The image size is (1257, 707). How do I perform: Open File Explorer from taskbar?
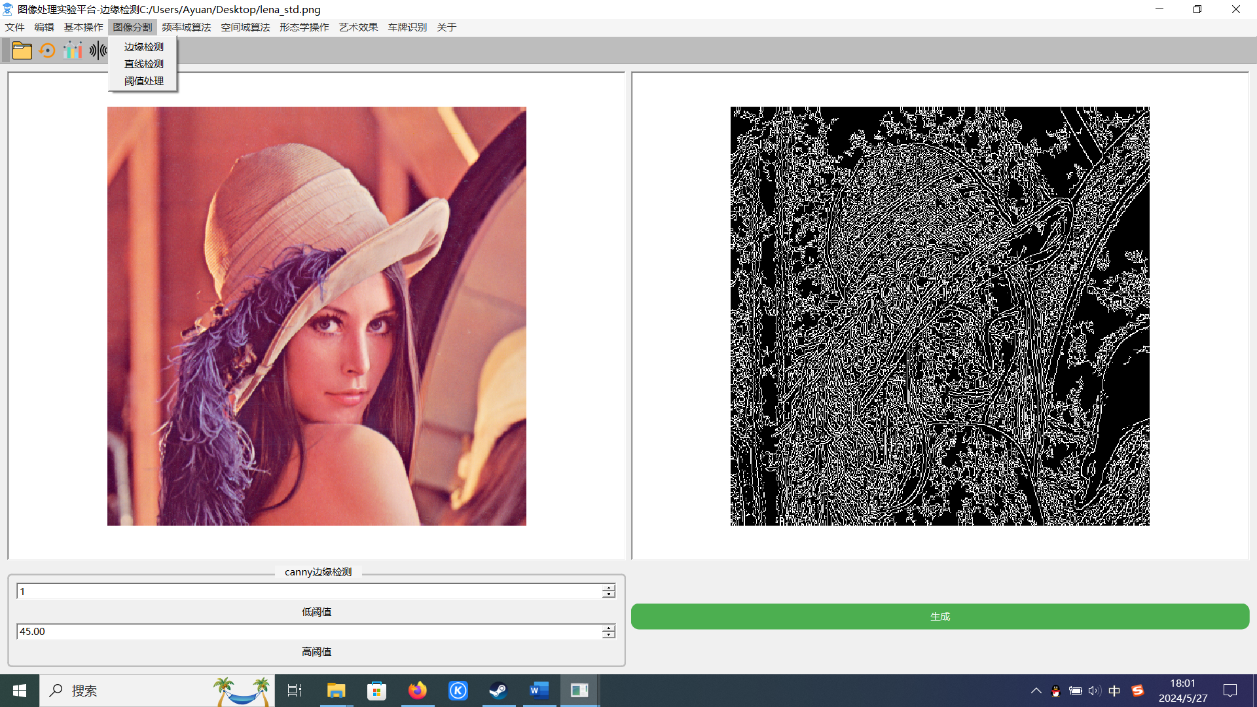336,691
